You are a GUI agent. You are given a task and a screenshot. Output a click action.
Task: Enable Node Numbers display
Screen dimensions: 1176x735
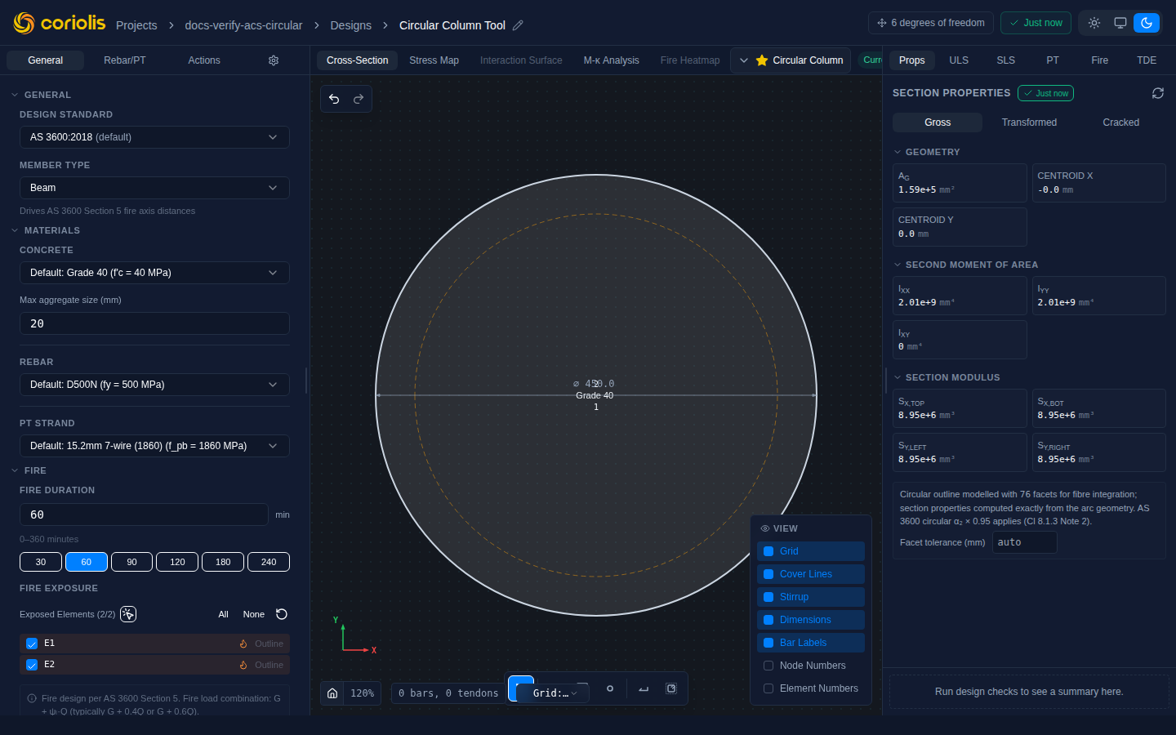[x=811, y=666]
